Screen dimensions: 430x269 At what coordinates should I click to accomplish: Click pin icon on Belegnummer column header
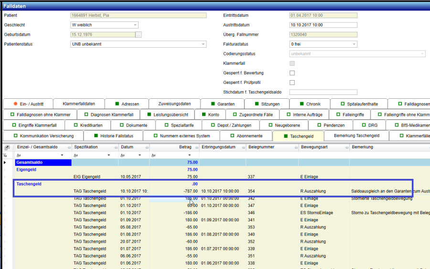tap(295, 147)
